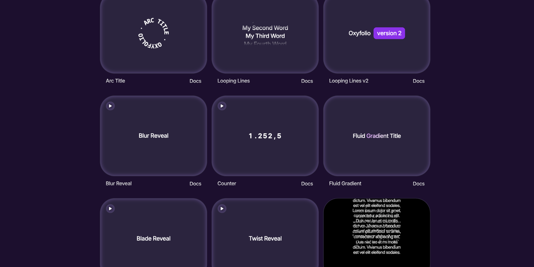Click the purple 'version 2' badge

coord(389,33)
